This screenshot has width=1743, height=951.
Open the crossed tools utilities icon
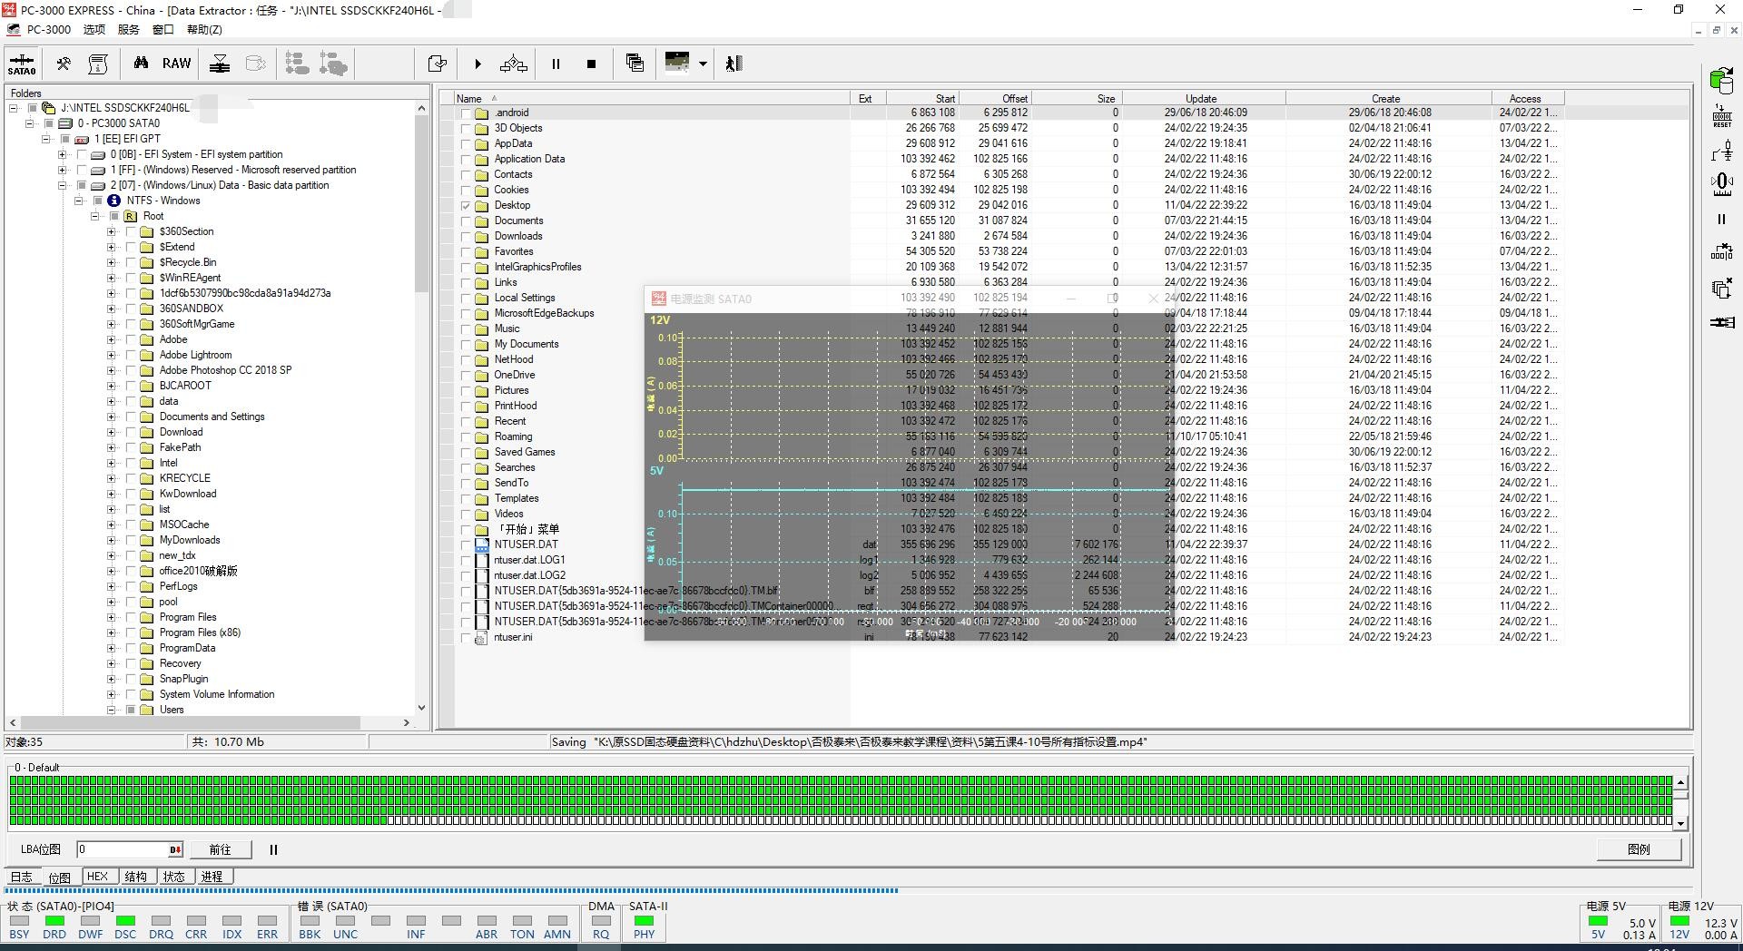[64, 64]
